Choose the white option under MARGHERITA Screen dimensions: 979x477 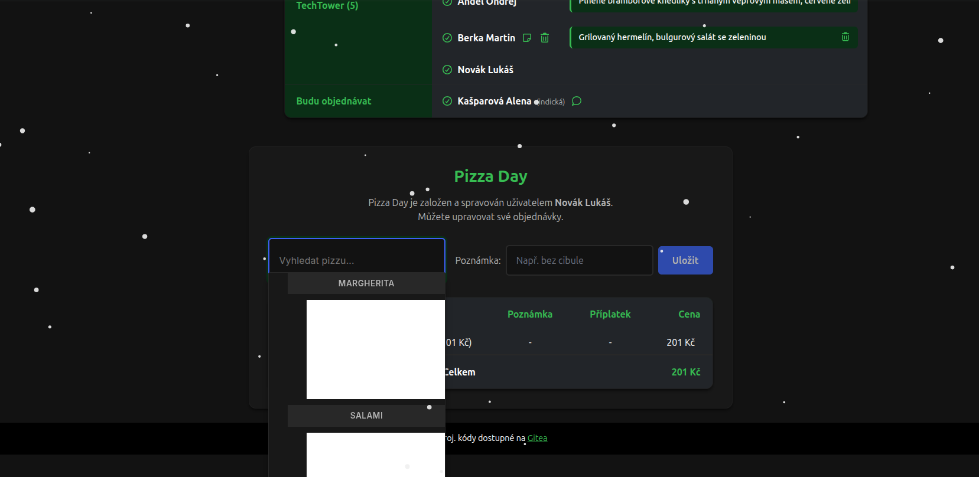point(375,349)
